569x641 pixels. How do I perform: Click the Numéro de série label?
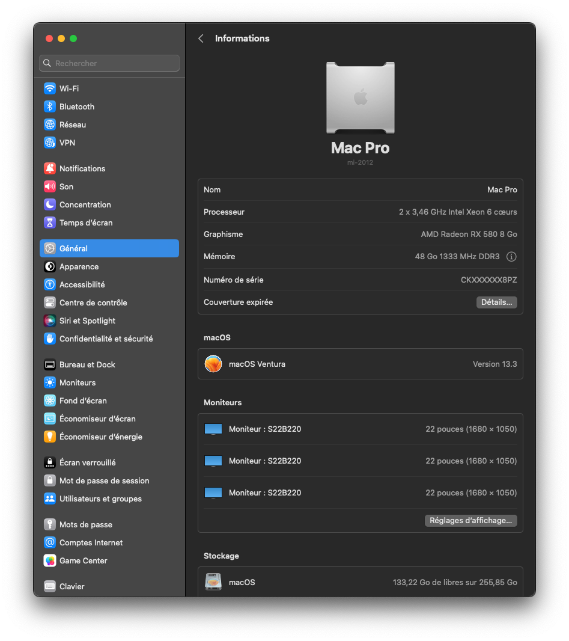pos(234,280)
